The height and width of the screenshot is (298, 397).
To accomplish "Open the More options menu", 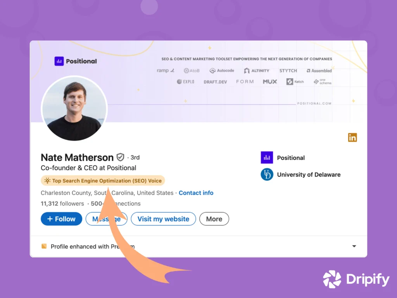I will point(214,218).
